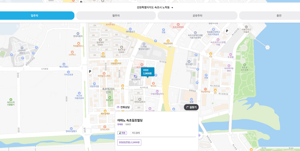
Task: Click the blue 당일권 2,900원 map marker
Action: click(148, 72)
